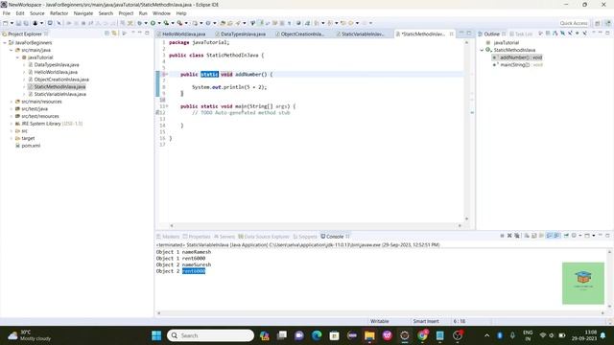Viewport: 614px width, 345px height.
Task: Open the File menu
Action: 7,13
